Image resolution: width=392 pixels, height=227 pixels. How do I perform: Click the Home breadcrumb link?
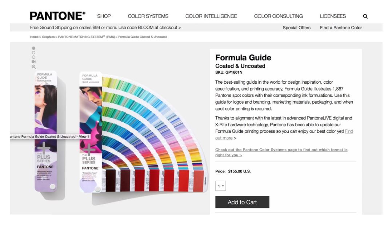[34, 37]
